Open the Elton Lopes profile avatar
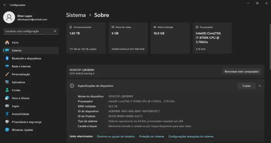This screenshot has width=271, height=143. pyautogui.click(x=9, y=17)
